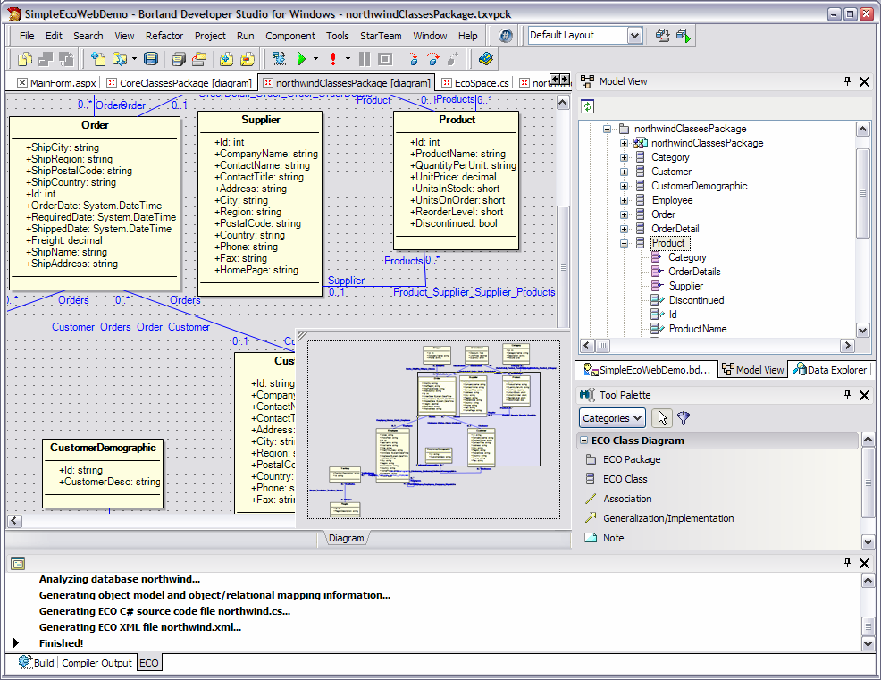Click the Save Desktop layout icon

click(662, 36)
